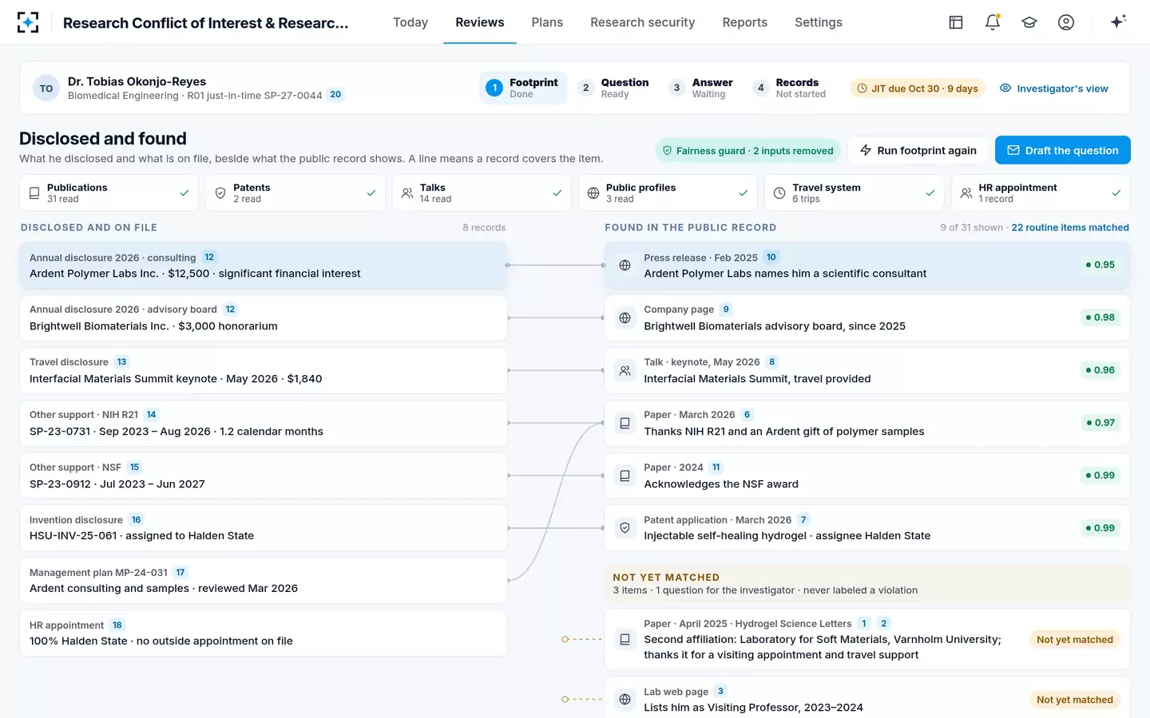Toggle the HR appointment source chip
Viewport: 1150px width, 718px height.
[x=1041, y=193]
